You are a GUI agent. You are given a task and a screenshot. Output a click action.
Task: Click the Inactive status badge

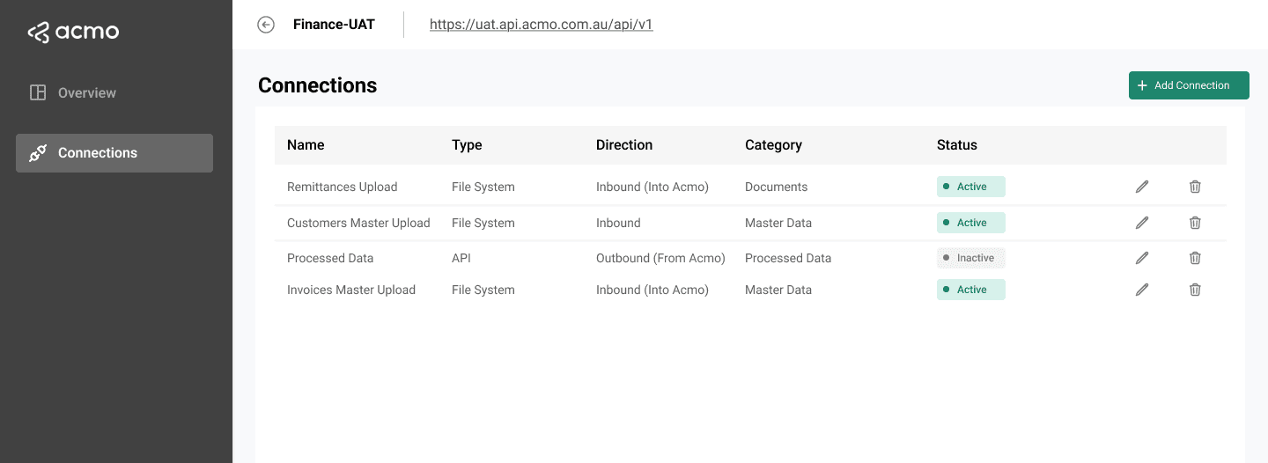pyautogui.click(x=970, y=258)
